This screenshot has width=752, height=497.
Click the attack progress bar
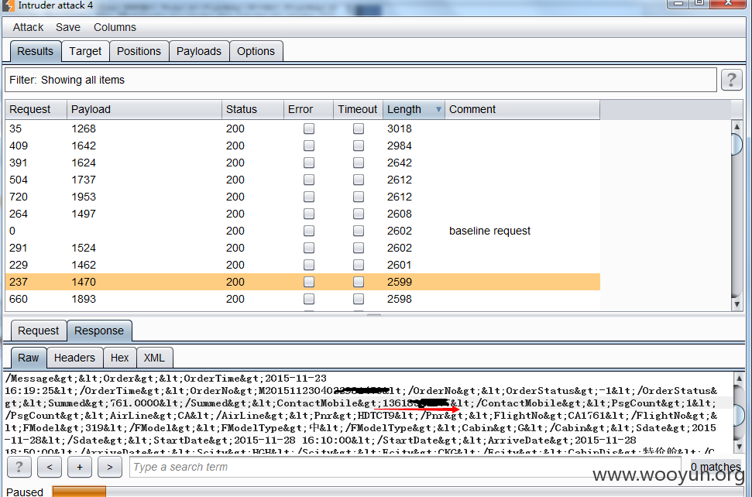pos(400,492)
